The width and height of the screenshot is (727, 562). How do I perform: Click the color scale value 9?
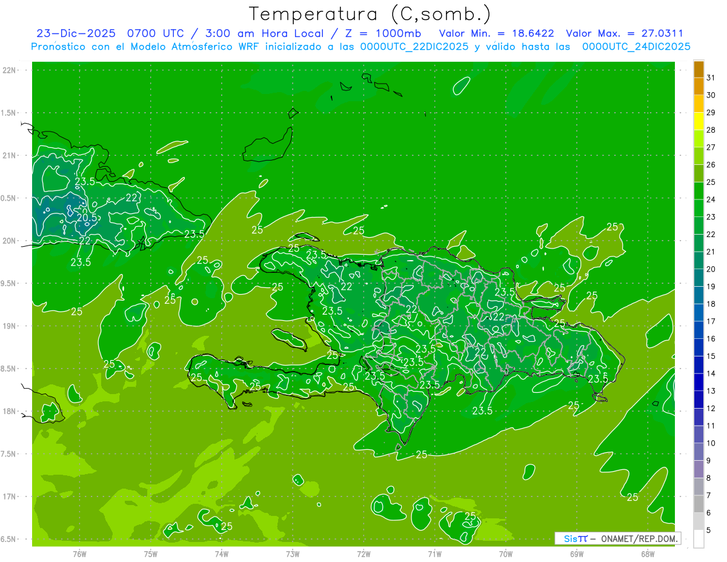tap(709, 461)
